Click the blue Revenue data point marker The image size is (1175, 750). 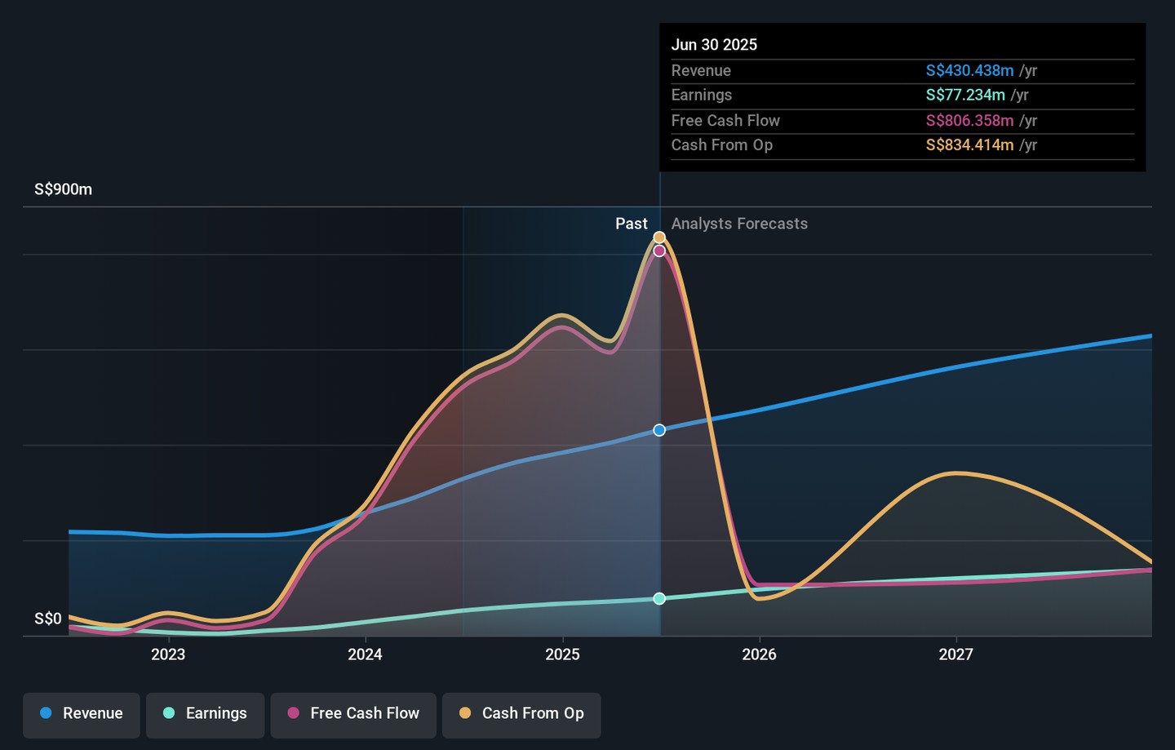(x=659, y=430)
